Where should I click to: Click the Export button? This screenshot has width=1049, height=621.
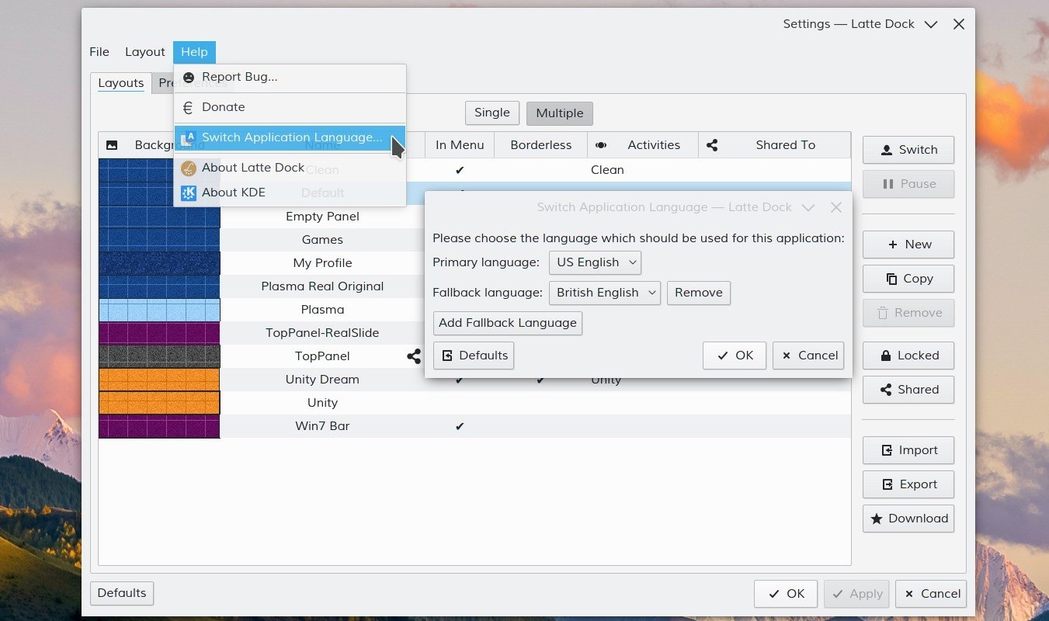click(x=908, y=484)
